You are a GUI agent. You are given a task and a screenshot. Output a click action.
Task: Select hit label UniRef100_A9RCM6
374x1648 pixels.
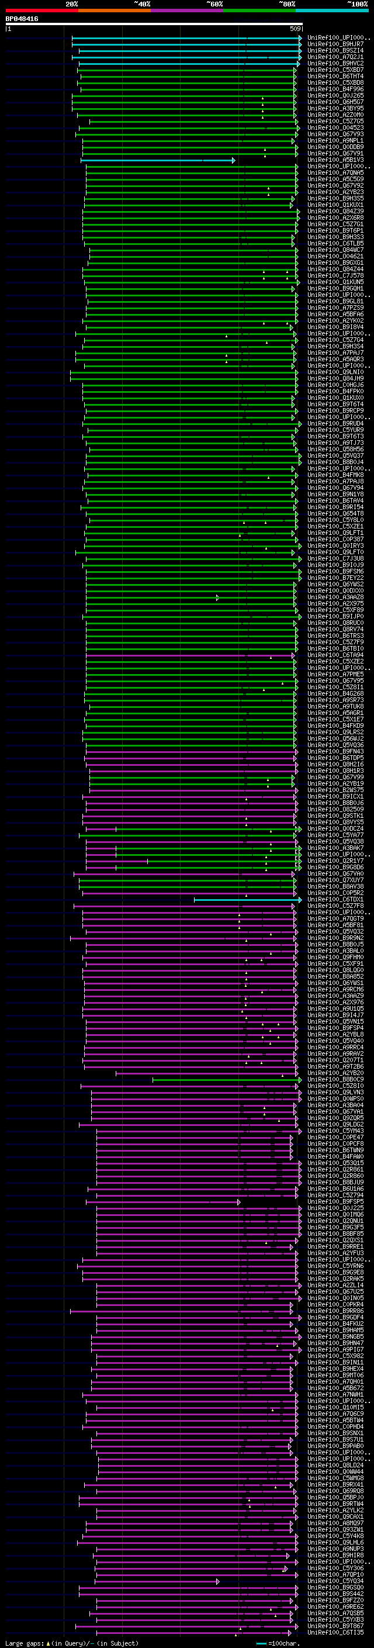point(335,990)
